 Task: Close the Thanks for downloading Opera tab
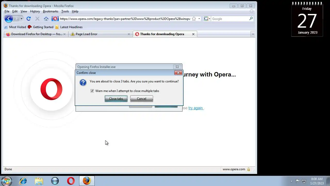pos(193,34)
